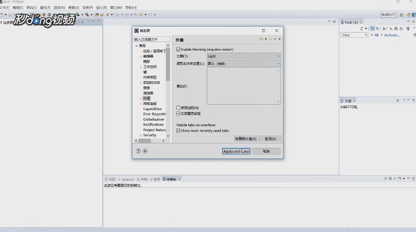Click the round record icon beside the help icon
Viewport: 416px width, 232px height.
145,151
